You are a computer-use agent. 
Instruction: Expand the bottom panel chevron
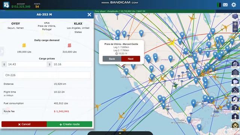coord(120,133)
